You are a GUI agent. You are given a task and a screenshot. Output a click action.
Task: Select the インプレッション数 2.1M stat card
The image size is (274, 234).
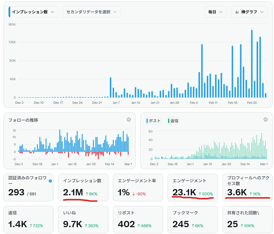point(83,187)
